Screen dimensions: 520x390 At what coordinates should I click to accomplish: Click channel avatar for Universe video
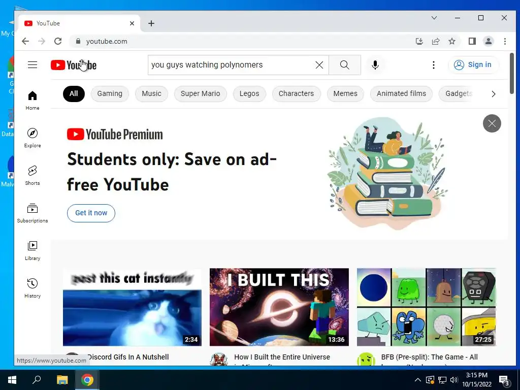tap(219, 360)
